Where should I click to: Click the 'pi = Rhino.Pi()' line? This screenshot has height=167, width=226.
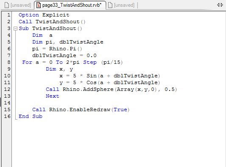coord(57,49)
